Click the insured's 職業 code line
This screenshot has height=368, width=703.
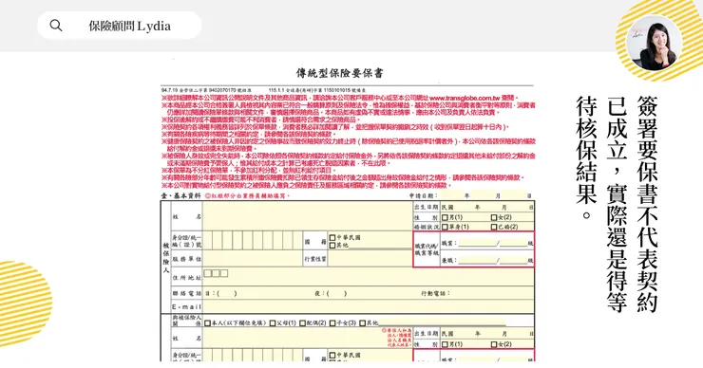(477, 243)
